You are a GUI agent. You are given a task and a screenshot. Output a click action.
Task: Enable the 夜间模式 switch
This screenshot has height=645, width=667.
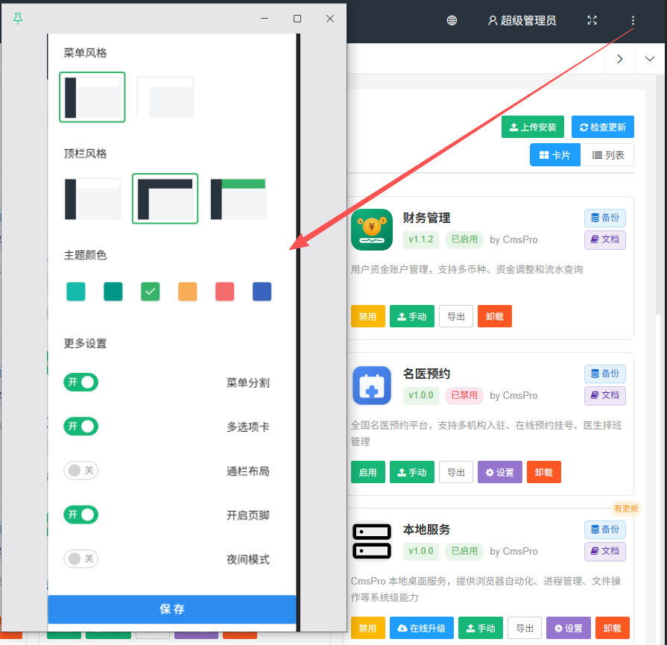click(x=80, y=559)
